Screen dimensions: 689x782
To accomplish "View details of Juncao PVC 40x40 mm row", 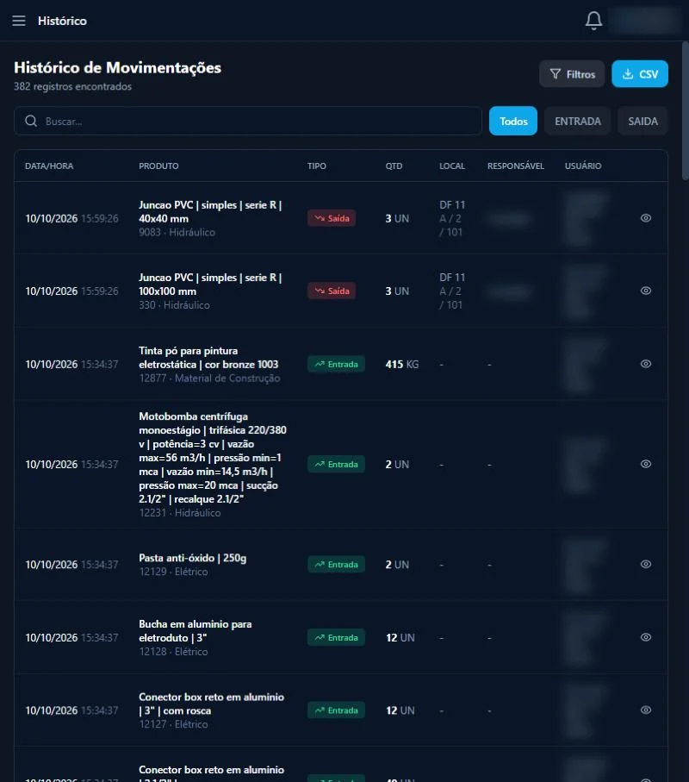I will [646, 218].
